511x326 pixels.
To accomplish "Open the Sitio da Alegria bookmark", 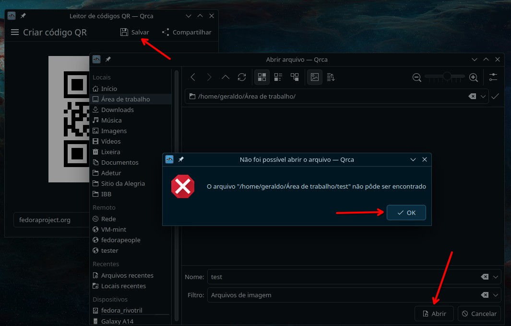I will (131, 184).
